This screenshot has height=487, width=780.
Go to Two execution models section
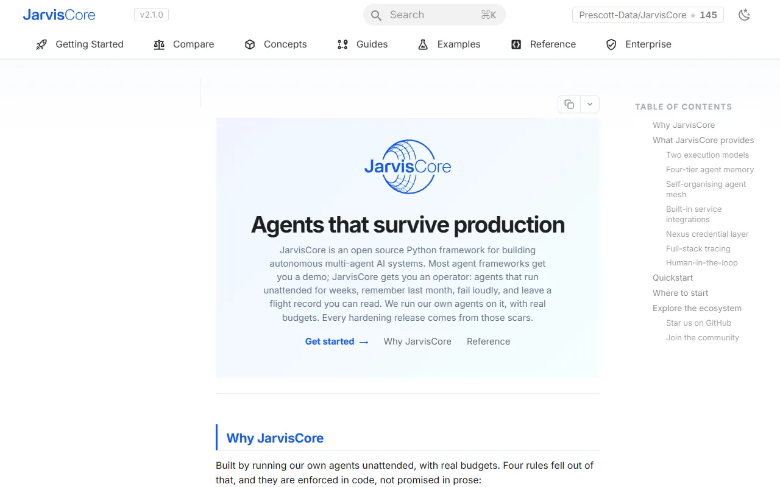point(707,155)
